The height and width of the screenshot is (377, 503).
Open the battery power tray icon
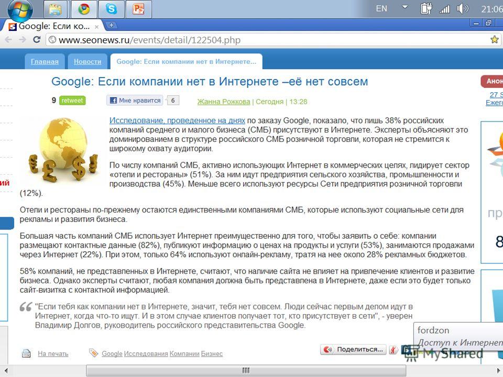pyautogui.click(x=426, y=8)
